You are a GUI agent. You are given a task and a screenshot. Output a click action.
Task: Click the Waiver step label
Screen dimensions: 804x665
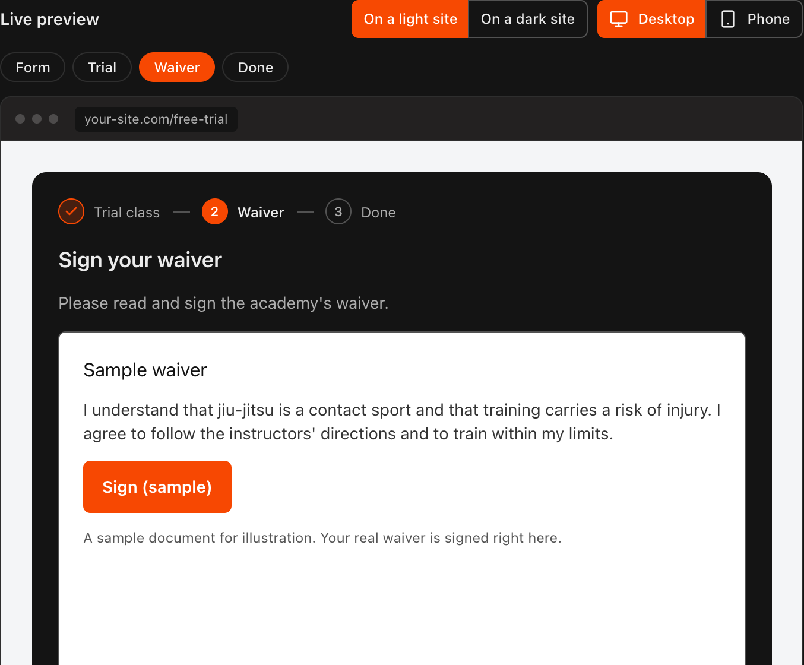coord(261,213)
